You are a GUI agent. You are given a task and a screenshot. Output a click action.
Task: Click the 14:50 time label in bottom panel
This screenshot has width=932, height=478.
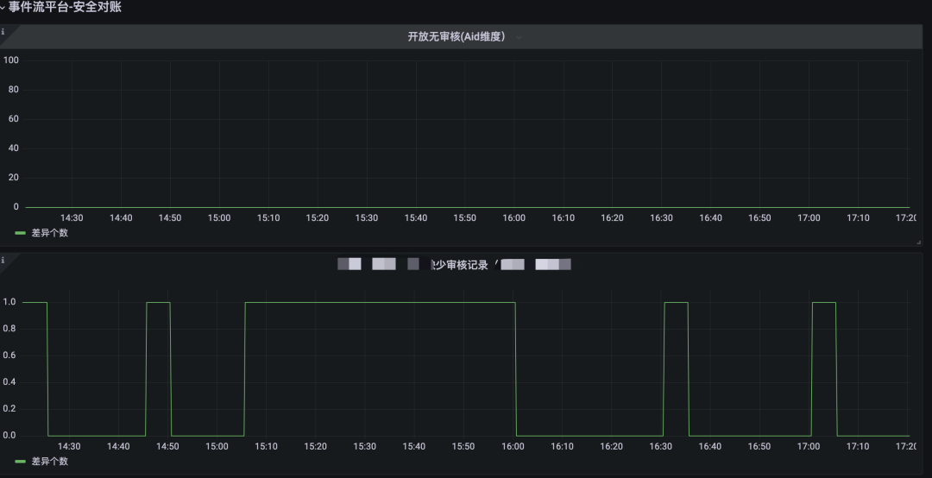[167, 446]
